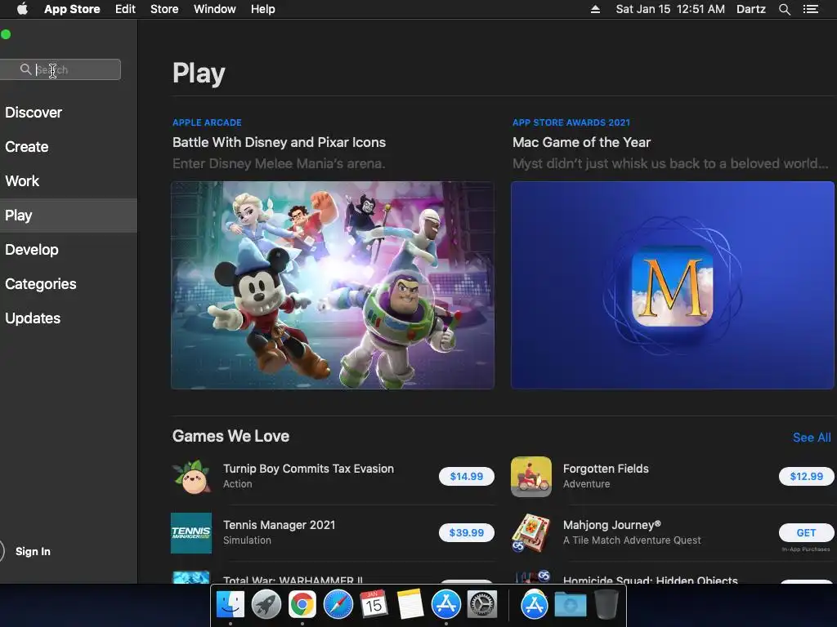Open the Edit menu
Image resolution: width=837 pixels, height=627 pixels.
tap(125, 9)
